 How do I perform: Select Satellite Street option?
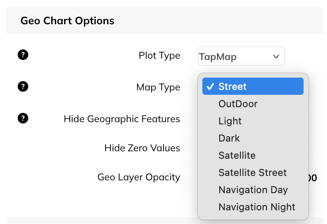click(253, 172)
